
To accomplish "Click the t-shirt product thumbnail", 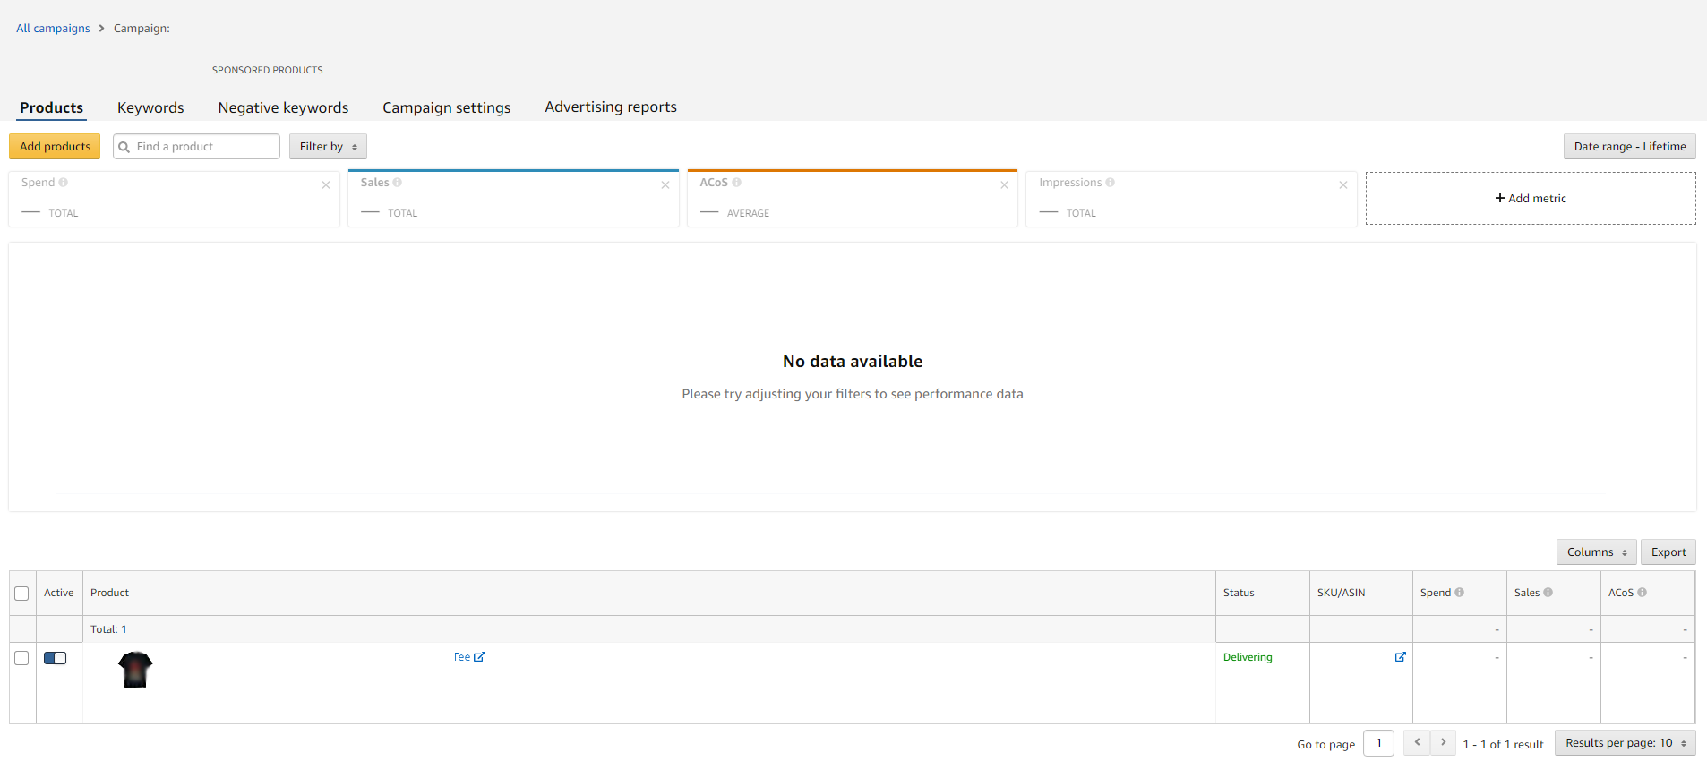I will [135, 670].
